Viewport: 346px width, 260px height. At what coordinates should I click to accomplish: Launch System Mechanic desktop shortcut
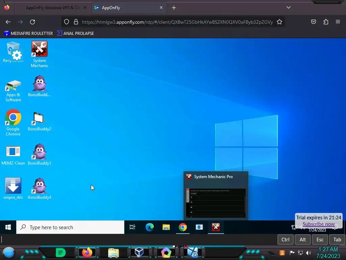(x=40, y=54)
